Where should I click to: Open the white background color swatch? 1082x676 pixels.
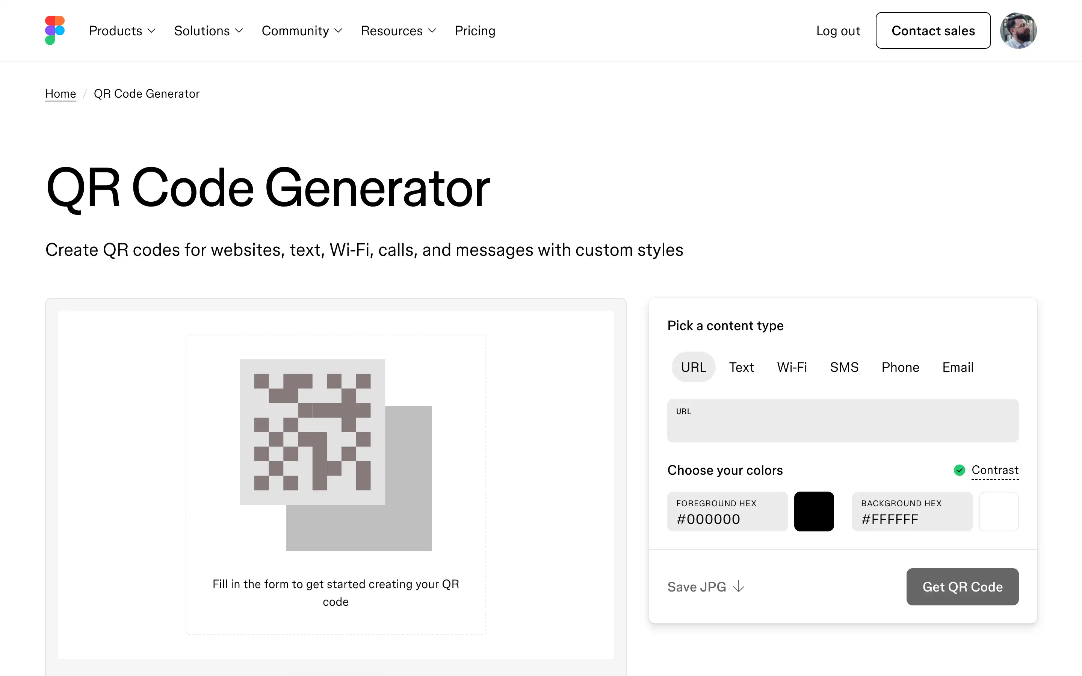pyautogui.click(x=999, y=512)
